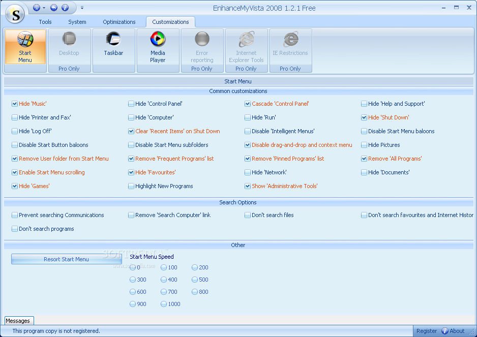This screenshot has width=477, height=337.
Task: Click the Resort Start Menu button
Action: coord(67,259)
